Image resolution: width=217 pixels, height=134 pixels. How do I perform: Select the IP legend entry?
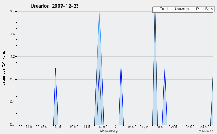tap(195, 9)
